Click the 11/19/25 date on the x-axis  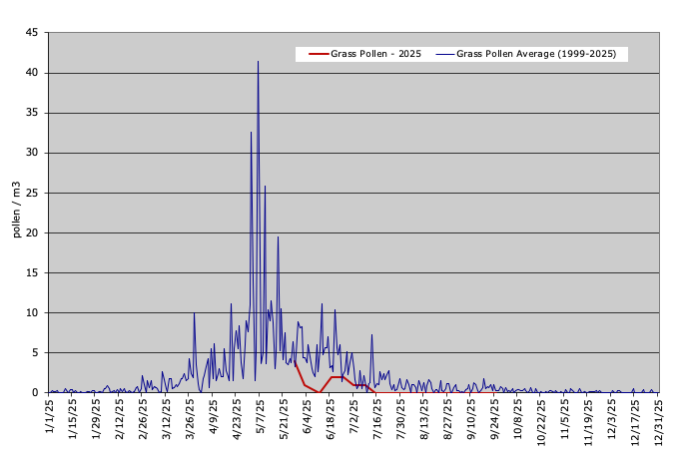(588, 421)
